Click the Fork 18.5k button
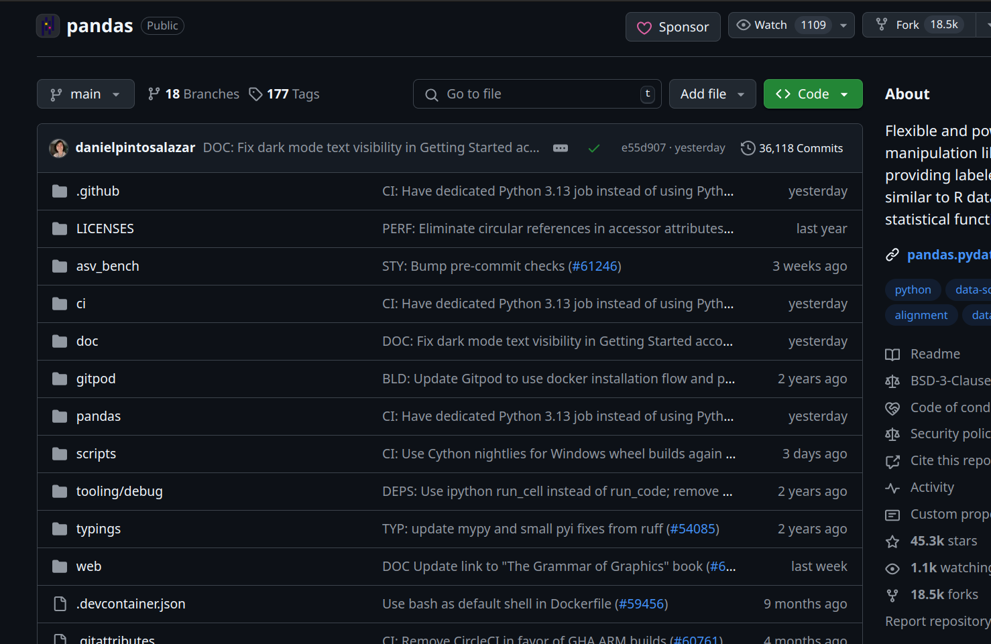 coord(919,25)
